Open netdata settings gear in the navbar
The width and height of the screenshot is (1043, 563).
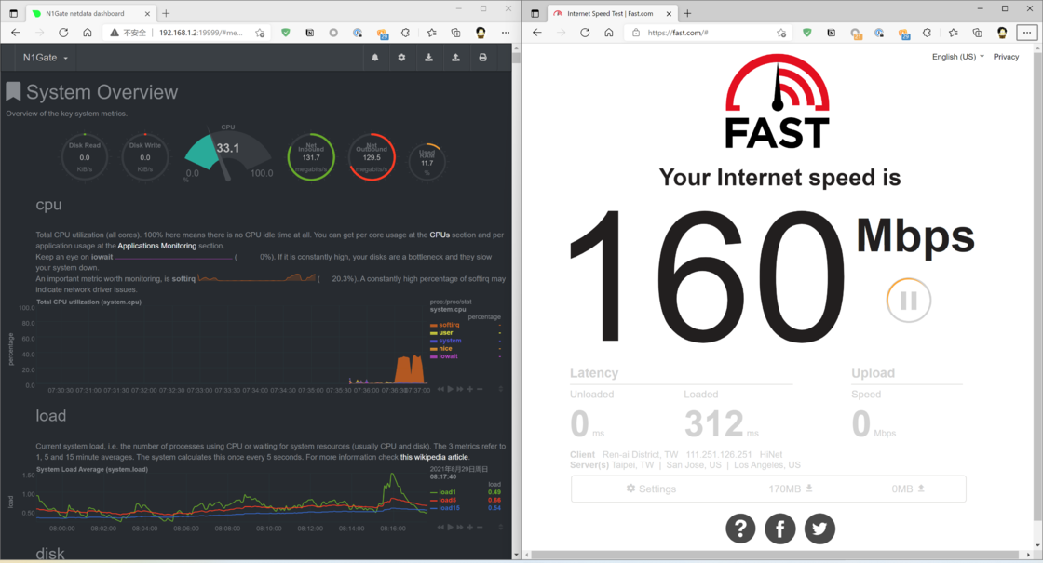pos(401,58)
